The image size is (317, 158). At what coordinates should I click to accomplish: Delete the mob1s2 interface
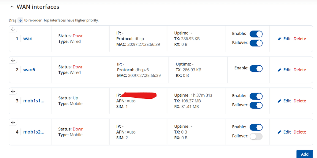coord(300,132)
